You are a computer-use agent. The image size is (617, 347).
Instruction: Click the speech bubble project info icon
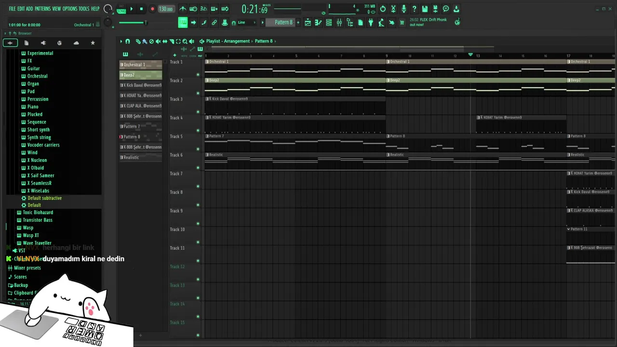(x=446, y=9)
